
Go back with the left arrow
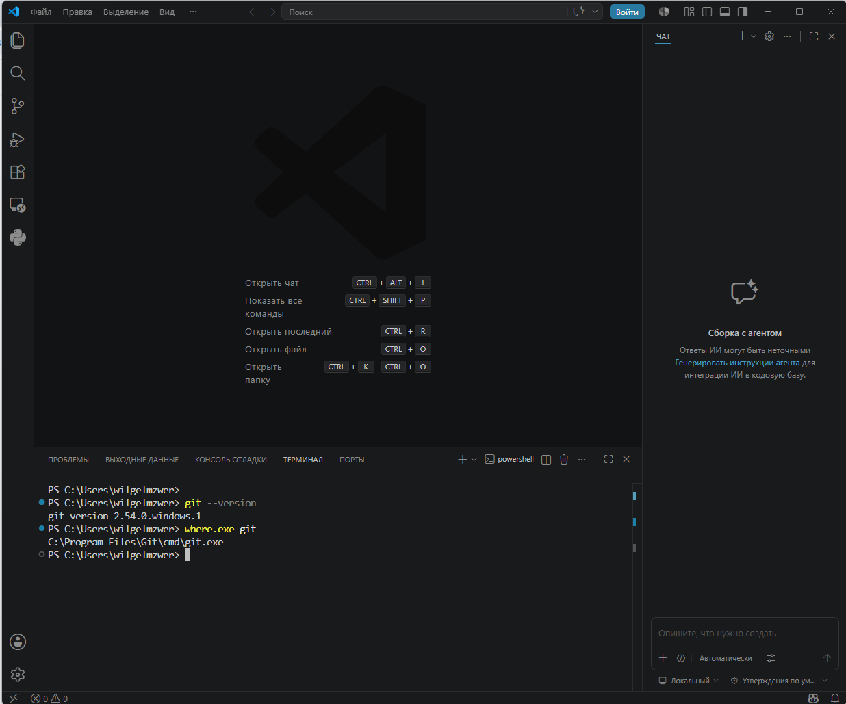[253, 12]
